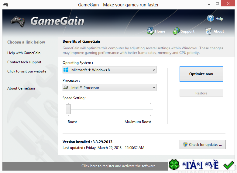Image resolution: width=237 pixels, height=173 pixels.
Task: Click slider track near Maximum Boost
Action: (150, 109)
